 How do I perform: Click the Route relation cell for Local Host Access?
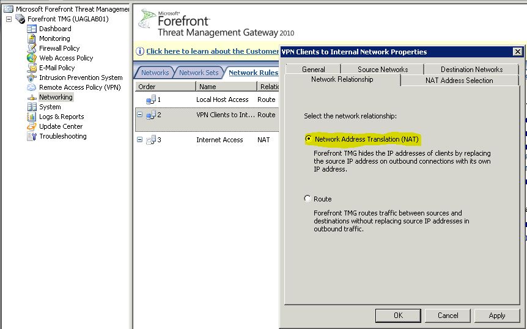(x=266, y=99)
